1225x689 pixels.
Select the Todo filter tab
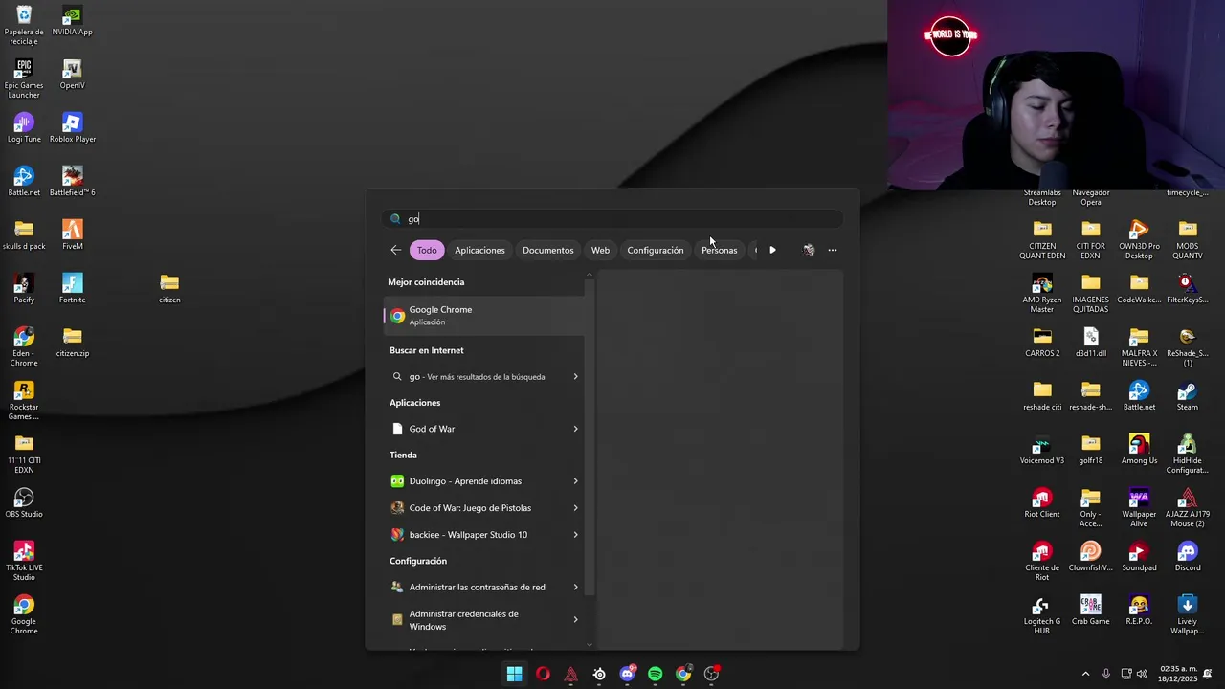427,250
